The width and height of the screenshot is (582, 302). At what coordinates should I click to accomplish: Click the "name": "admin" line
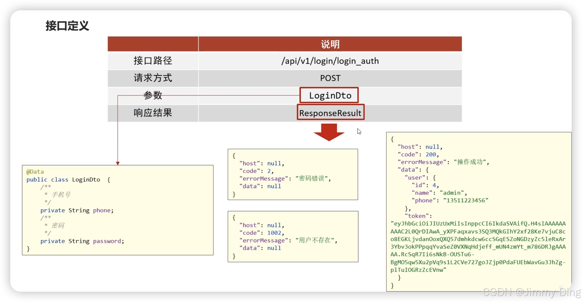pyautogui.click(x=439, y=193)
